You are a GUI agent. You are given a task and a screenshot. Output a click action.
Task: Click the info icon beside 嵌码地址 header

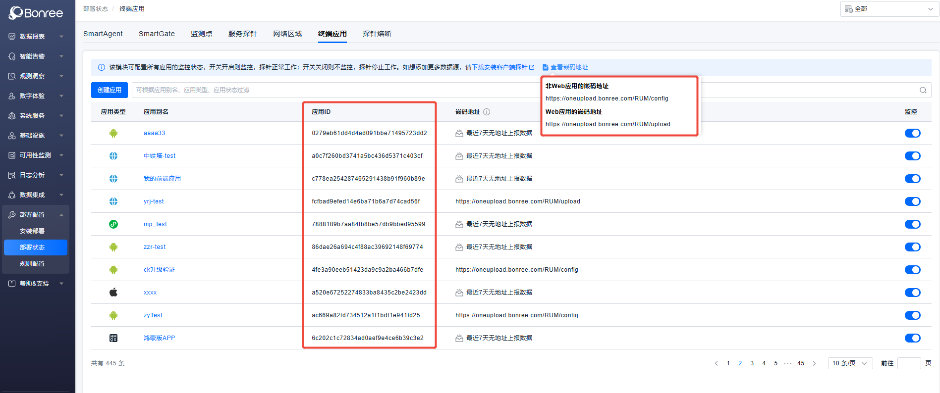coord(487,112)
